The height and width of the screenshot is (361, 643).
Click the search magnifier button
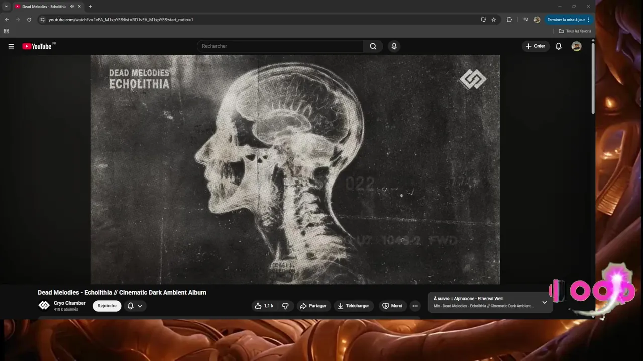click(373, 46)
